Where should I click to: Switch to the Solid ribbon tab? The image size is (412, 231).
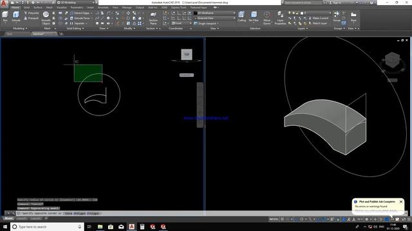pos(26,7)
